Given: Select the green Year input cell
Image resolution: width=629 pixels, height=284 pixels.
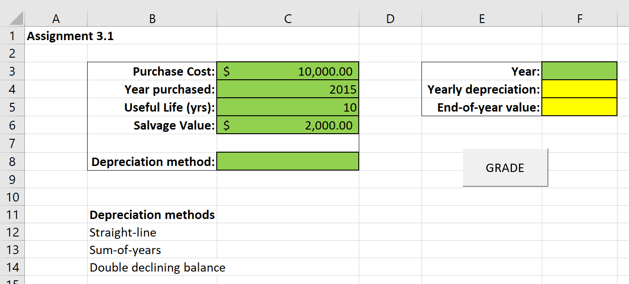Looking at the screenshot, I should (x=579, y=71).
